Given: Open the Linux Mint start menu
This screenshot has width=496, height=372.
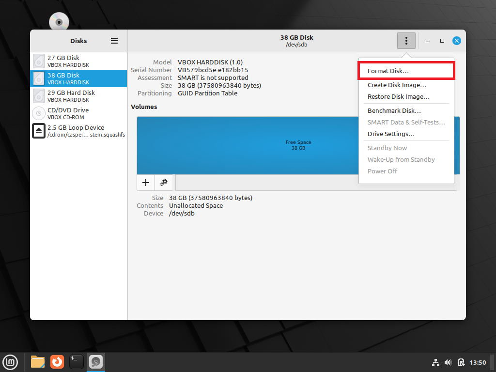Looking at the screenshot, I should (x=11, y=362).
